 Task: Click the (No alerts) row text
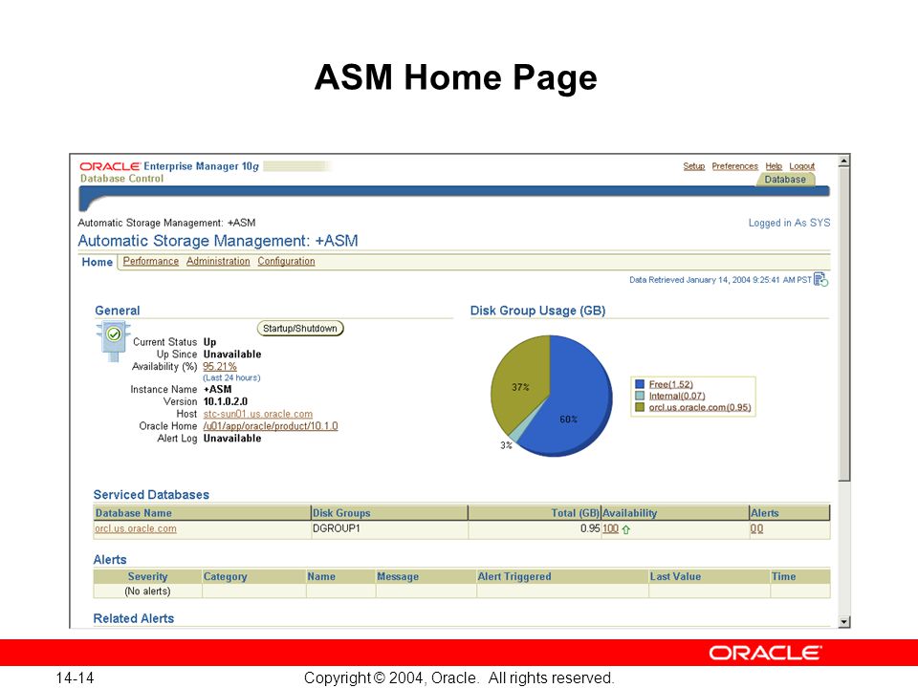point(147,591)
